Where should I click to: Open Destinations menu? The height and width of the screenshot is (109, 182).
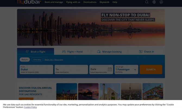[90, 2]
